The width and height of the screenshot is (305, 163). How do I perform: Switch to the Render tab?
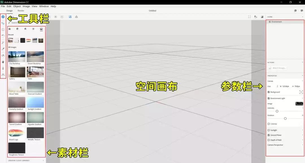(21, 10)
